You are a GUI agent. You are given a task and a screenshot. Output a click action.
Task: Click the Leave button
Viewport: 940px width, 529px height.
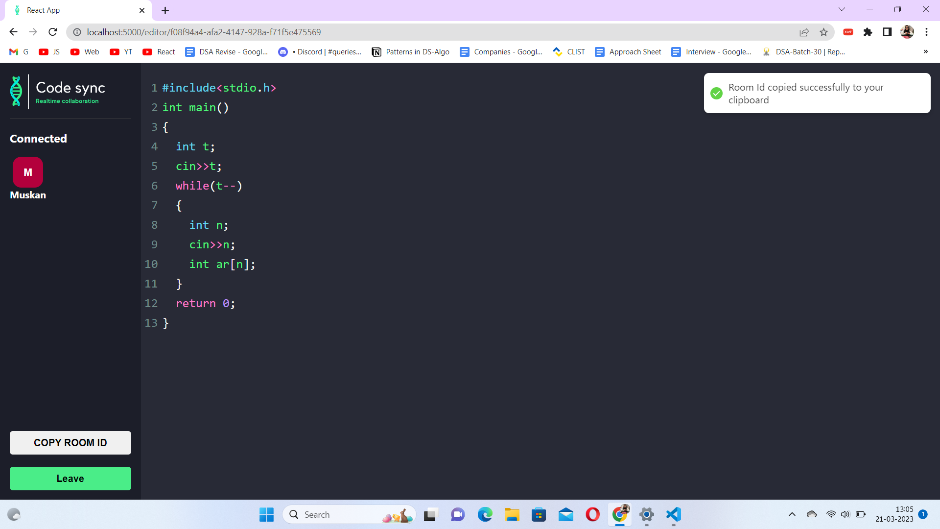pyautogui.click(x=70, y=479)
